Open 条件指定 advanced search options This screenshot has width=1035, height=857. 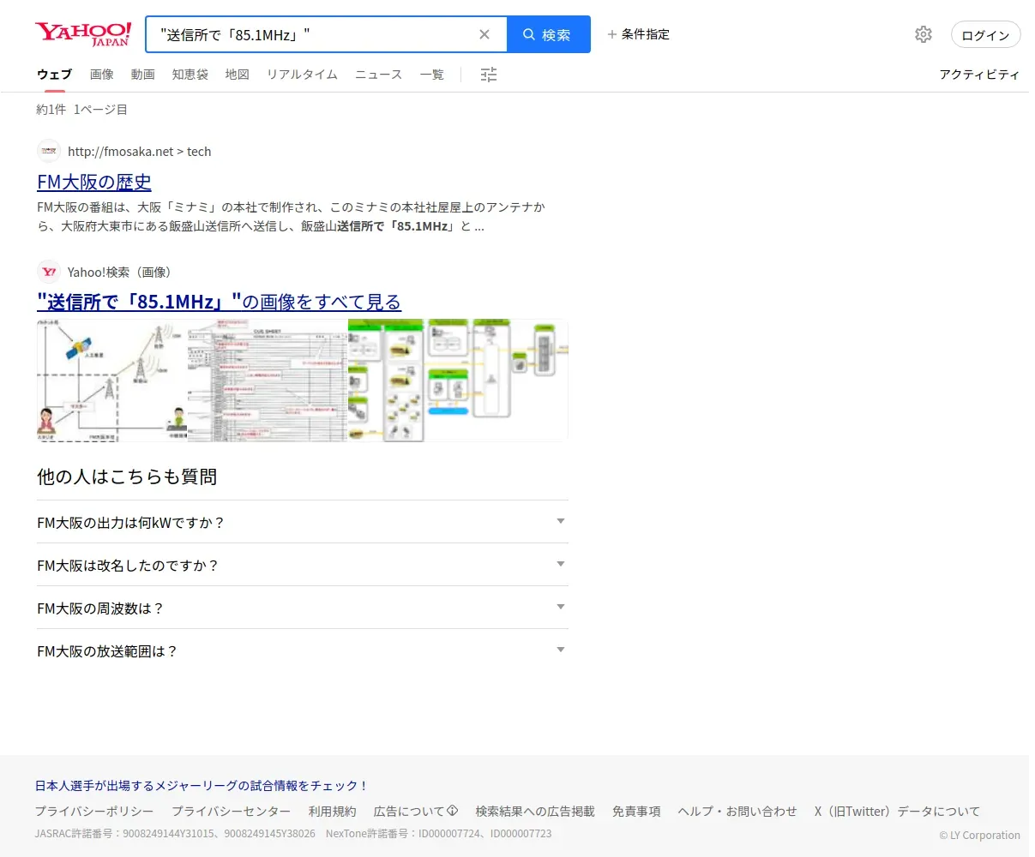click(638, 34)
